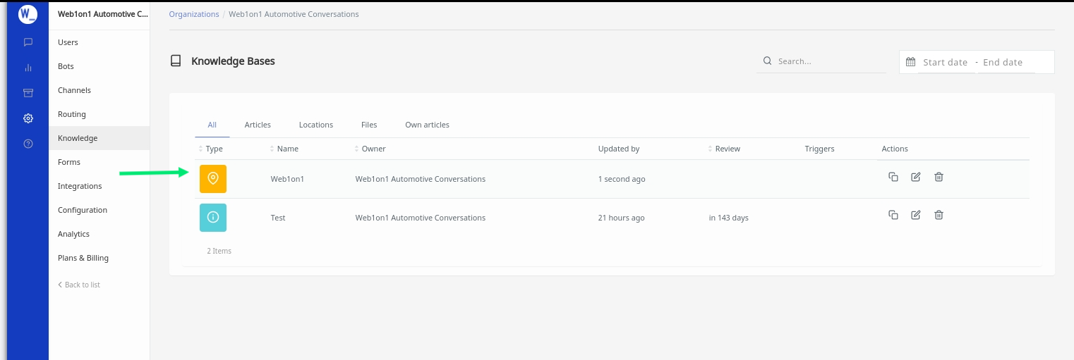Sort table by Review column
1074x360 pixels.
point(725,149)
